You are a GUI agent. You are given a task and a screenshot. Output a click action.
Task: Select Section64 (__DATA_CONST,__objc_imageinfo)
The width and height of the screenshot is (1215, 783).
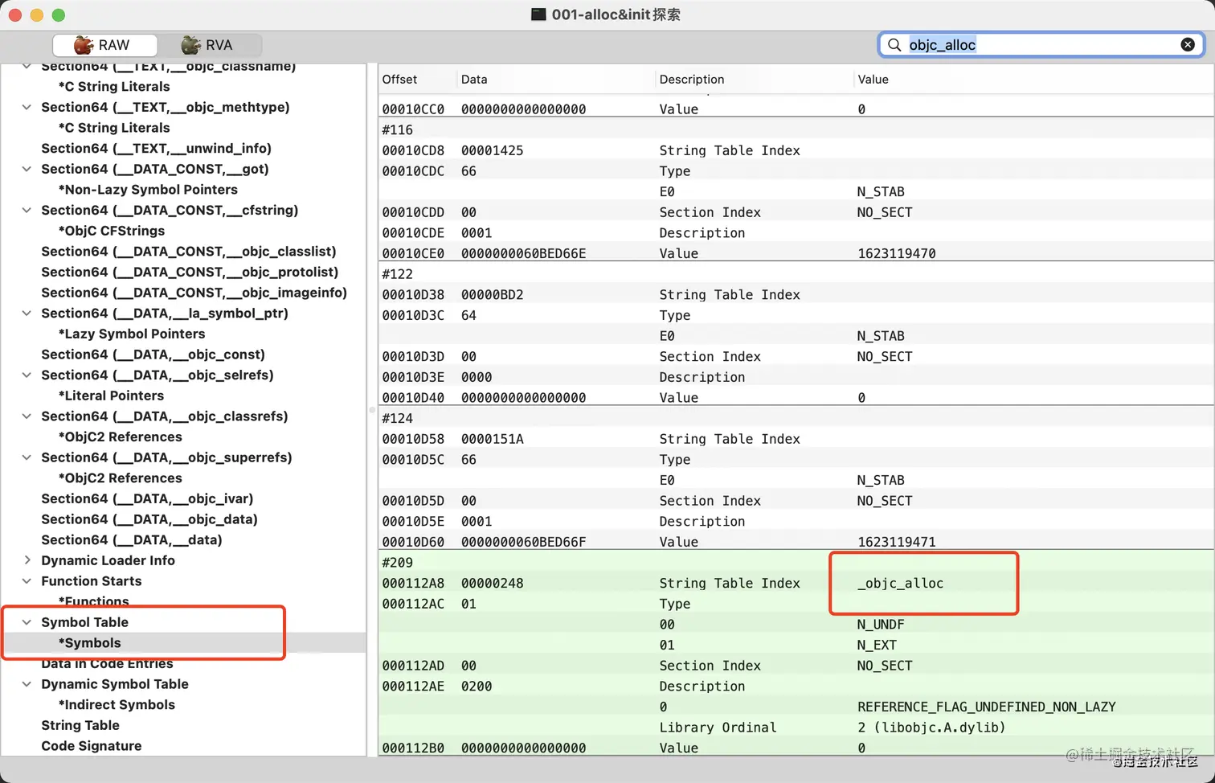tap(194, 293)
